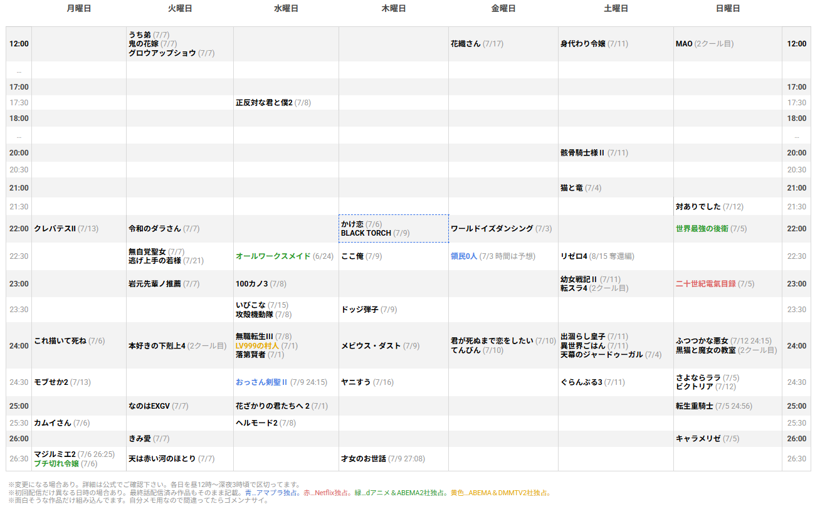Click red 二十世紀電氣目録 entry
The height and width of the screenshot is (509, 815).
tap(706, 284)
